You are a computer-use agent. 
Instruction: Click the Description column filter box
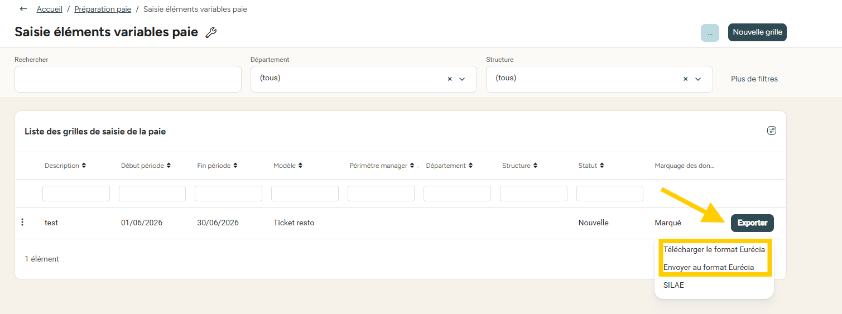point(76,194)
